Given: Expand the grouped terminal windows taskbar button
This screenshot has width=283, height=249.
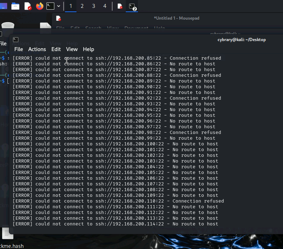Looking at the screenshot, I should 132,6.
